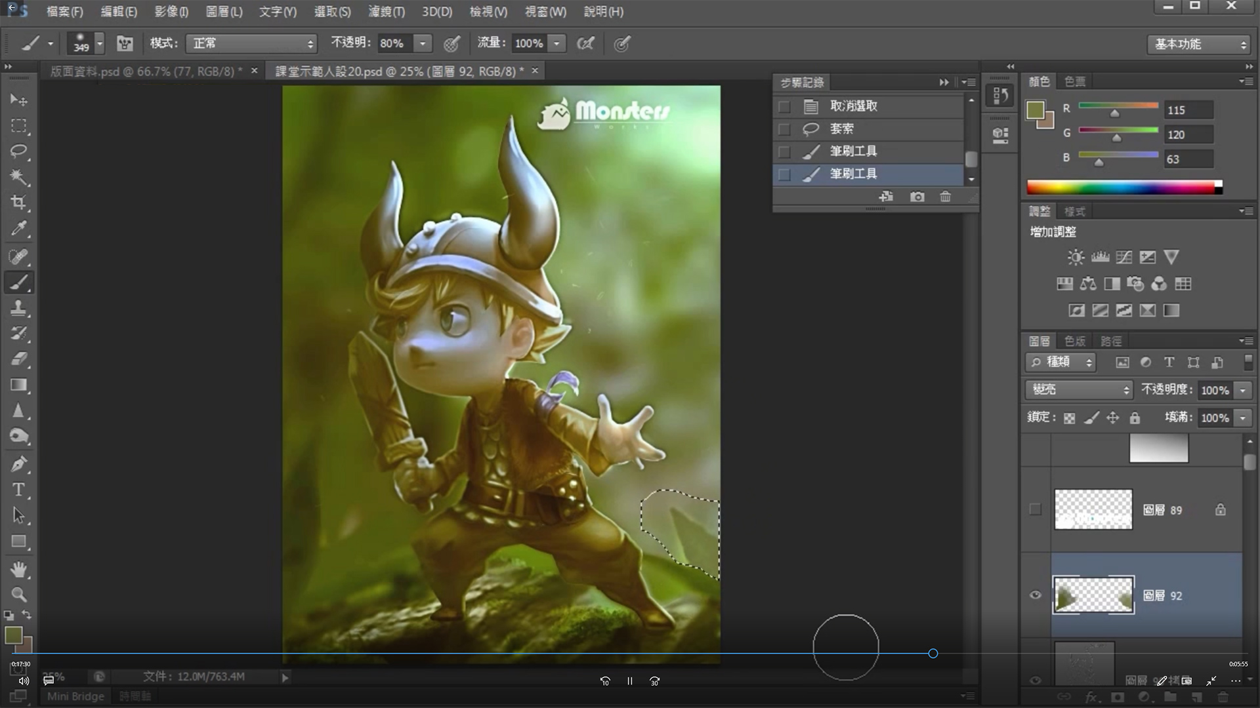Skip forward 30 seconds
1260x708 pixels.
point(654,681)
